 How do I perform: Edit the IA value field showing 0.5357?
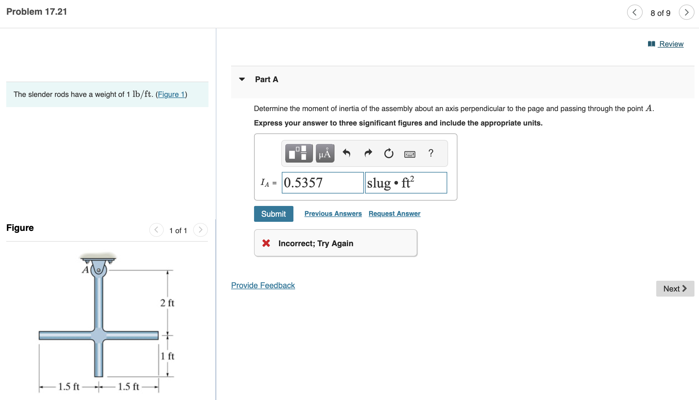[323, 183]
